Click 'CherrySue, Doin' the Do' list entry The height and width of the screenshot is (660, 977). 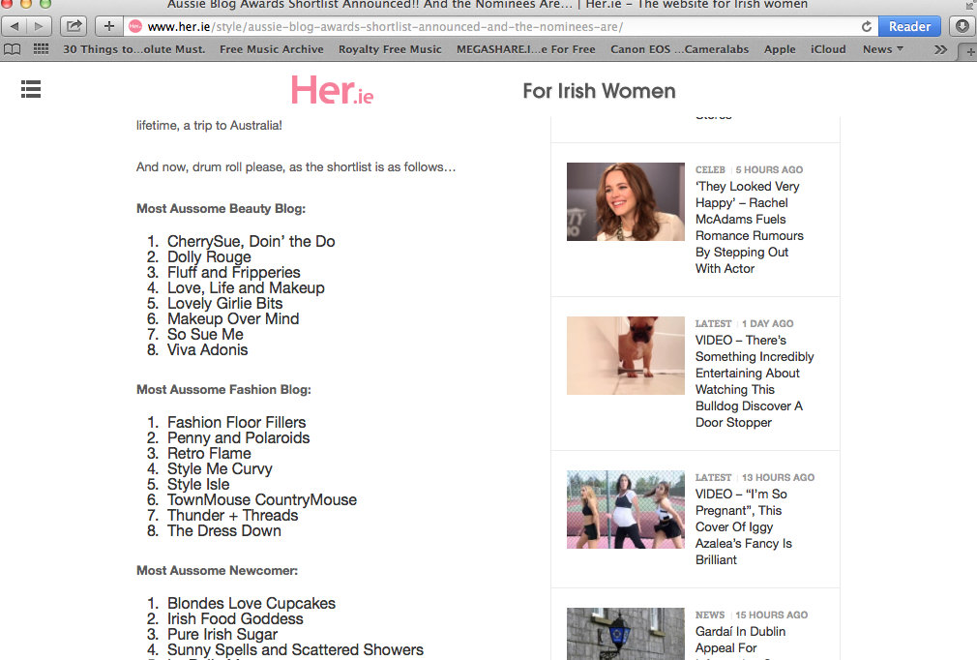pos(252,241)
